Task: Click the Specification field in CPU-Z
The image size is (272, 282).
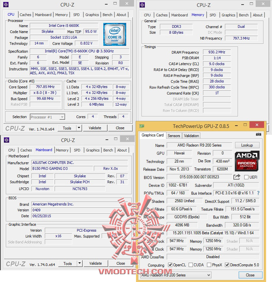Action: [x=79, y=51]
